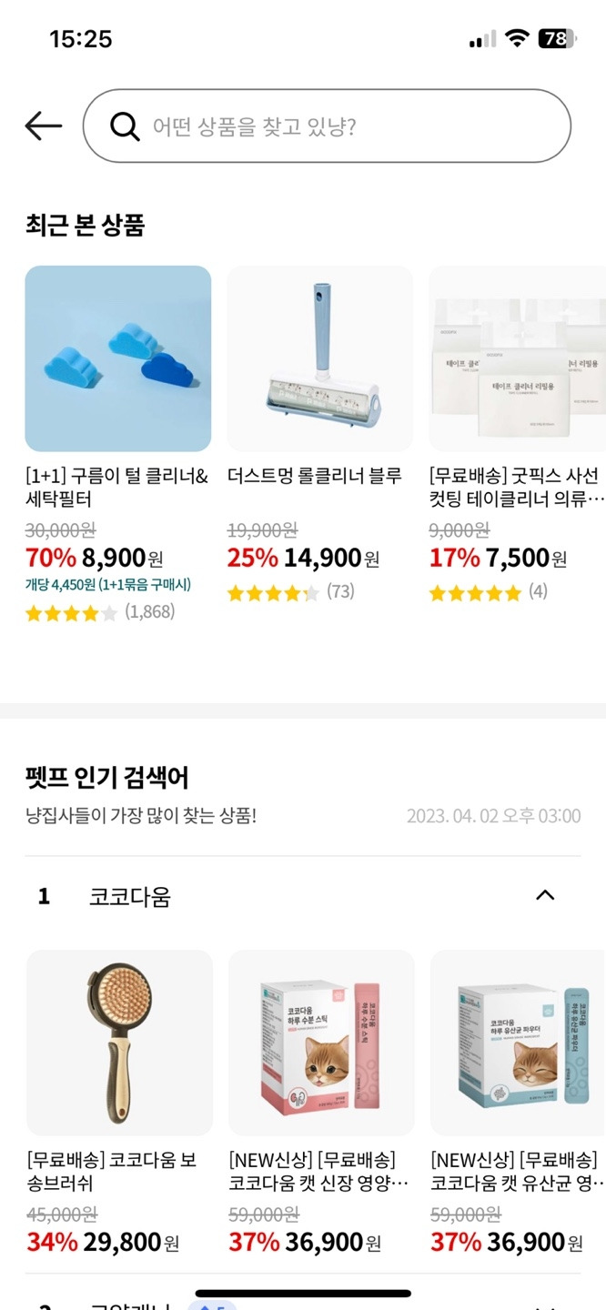Image resolution: width=606 pixels, height=1310 pixels.
Task: Open the [1+1] 구름이 털 클리너 title link
Action: (117, 488)
